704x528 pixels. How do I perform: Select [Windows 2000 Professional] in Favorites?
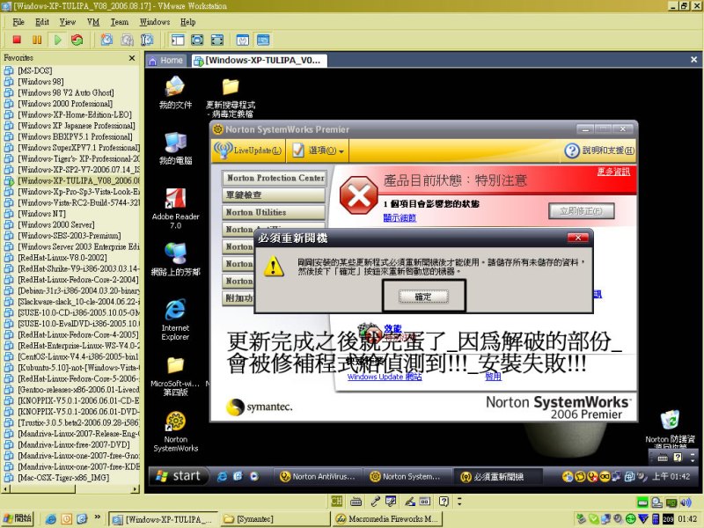click(65, 103)
